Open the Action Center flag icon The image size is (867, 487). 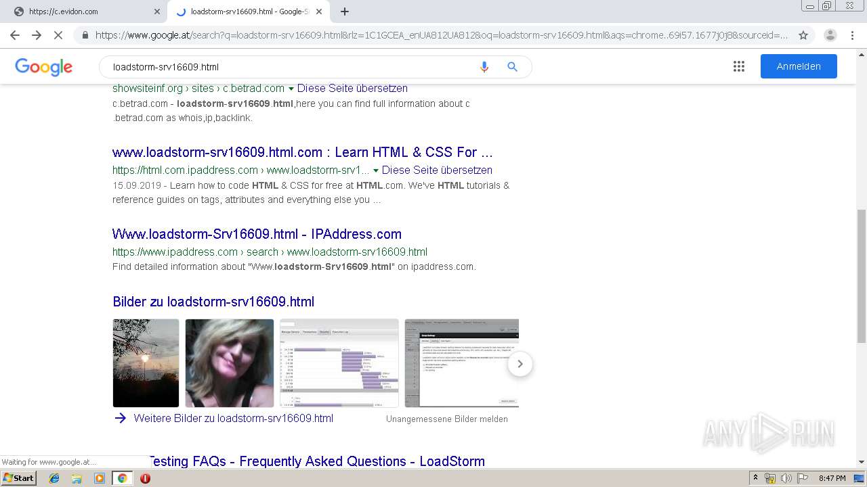pos(801,478)
